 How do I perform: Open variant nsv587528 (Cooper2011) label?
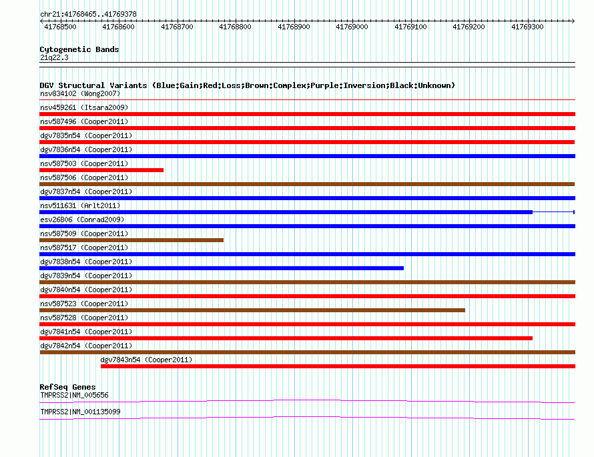84,318
